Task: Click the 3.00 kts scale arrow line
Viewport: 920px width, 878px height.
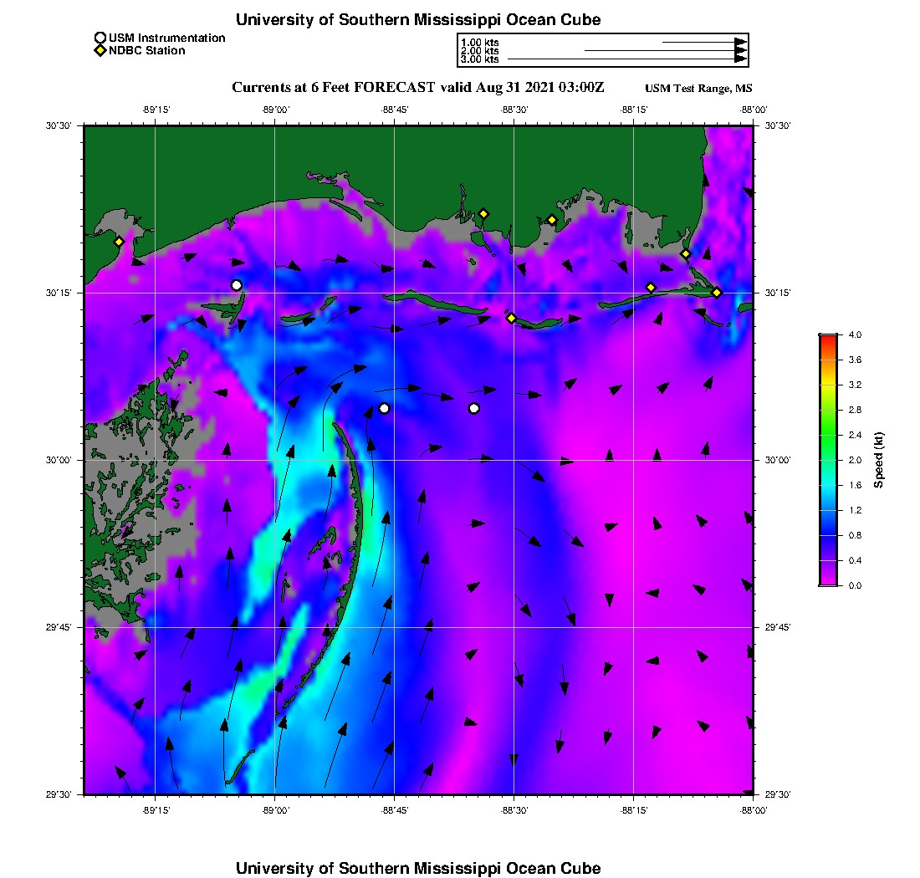Action: (x=627, y=59)
